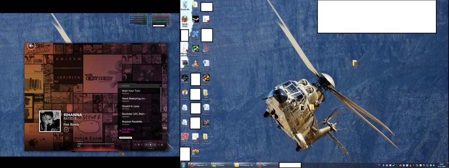Open the lower Modern Warfare 2 desktop shortcut

pos(206,80)
